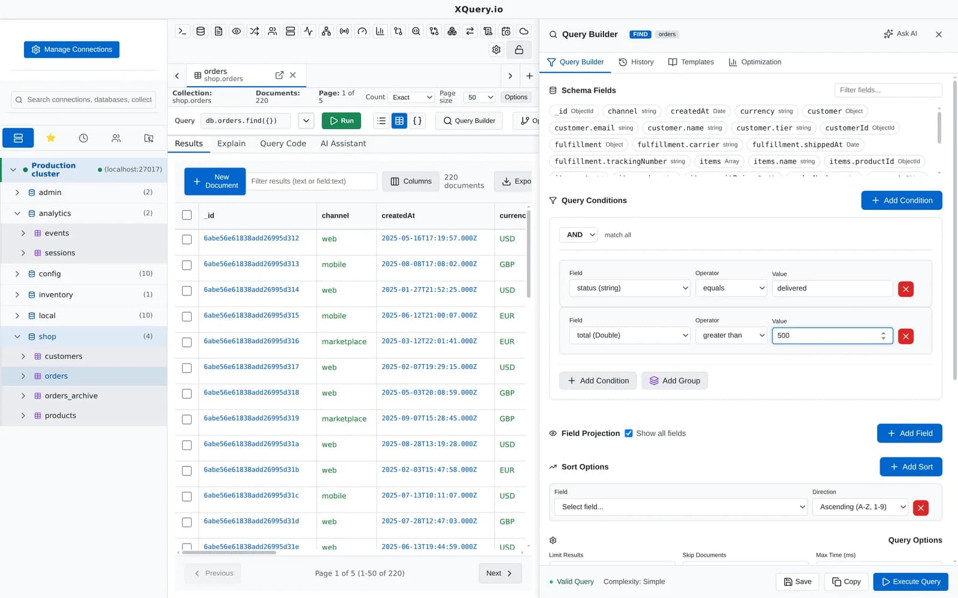
Task: Open the greater than operator dropdown
Action: pyautogui.click(x=731, y=335)
